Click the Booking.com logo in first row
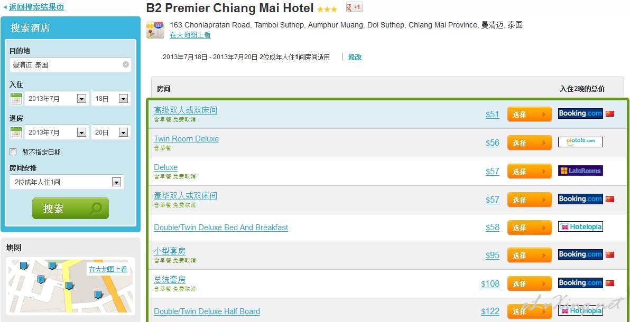Screen dimensions: 630x322 [580, 113]
